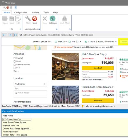Image resolution: width=128 pixels, height=138 pixels.
Task: Open the 1 room, 2 adults guests dropdown
Action: point(101,41)
